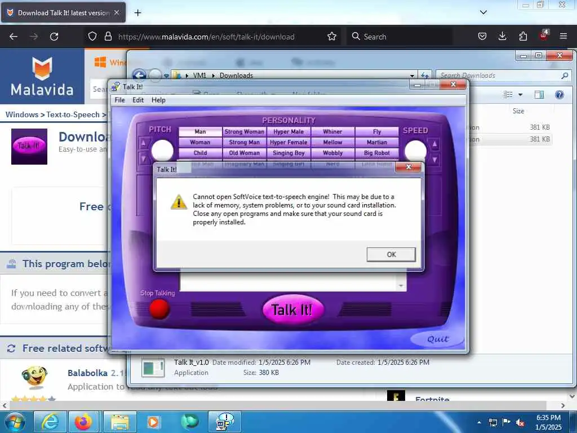
Task: Reload the Malavida page
Action: pyautogui.click(x=54, y=37)
